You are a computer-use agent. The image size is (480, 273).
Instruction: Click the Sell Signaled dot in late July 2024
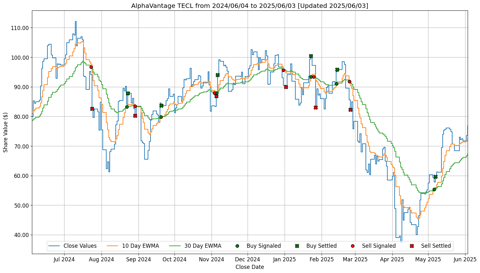(91, 67)
